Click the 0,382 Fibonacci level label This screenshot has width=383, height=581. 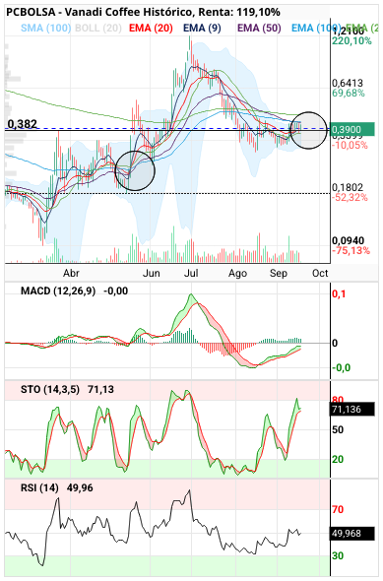click(23, 124)
